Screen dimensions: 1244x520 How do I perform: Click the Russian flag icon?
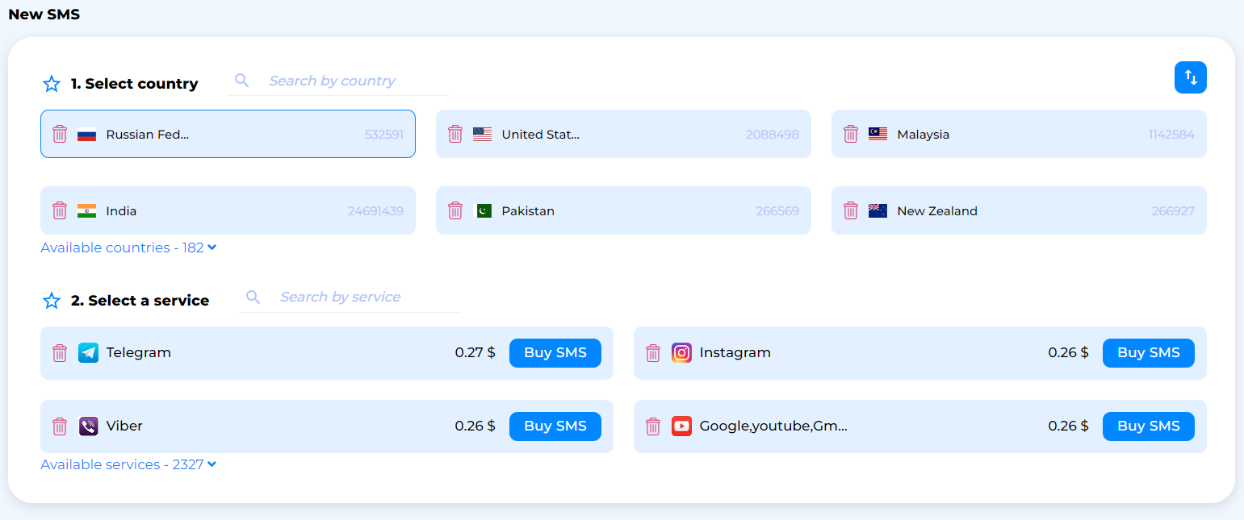[87, 135]
